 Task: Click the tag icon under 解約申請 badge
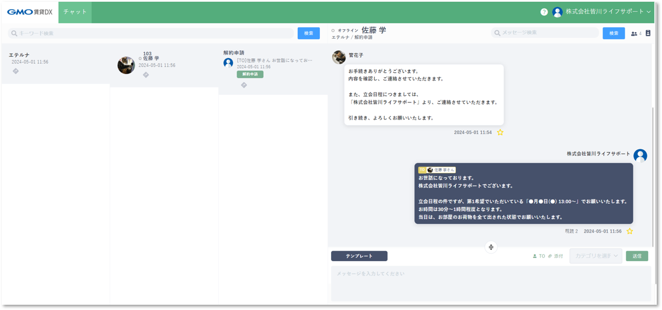[x=243, y=85]
